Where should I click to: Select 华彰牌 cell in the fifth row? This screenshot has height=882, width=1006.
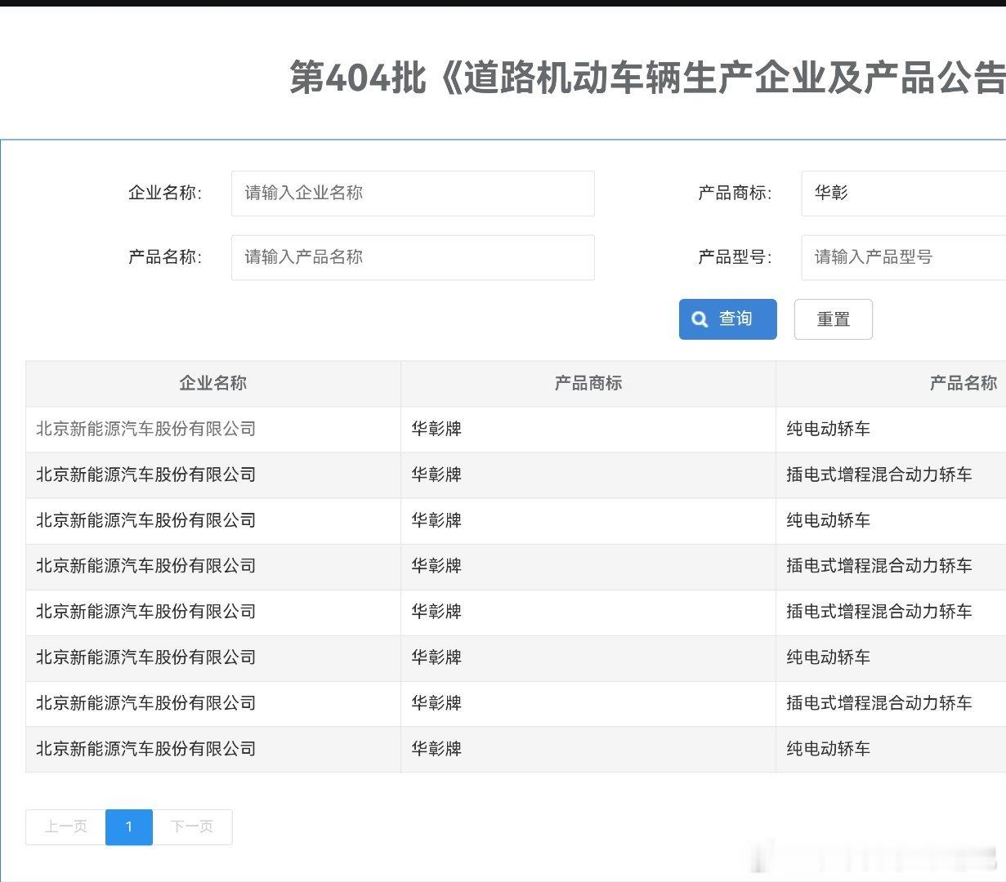point(436,612)
